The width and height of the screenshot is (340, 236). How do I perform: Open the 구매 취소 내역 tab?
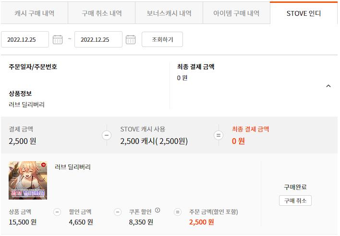click(101, 13)
